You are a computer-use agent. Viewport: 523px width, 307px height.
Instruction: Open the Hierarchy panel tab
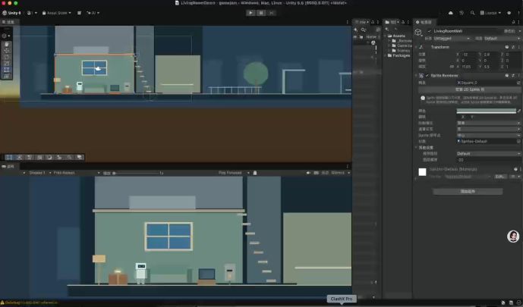(361, 22)
